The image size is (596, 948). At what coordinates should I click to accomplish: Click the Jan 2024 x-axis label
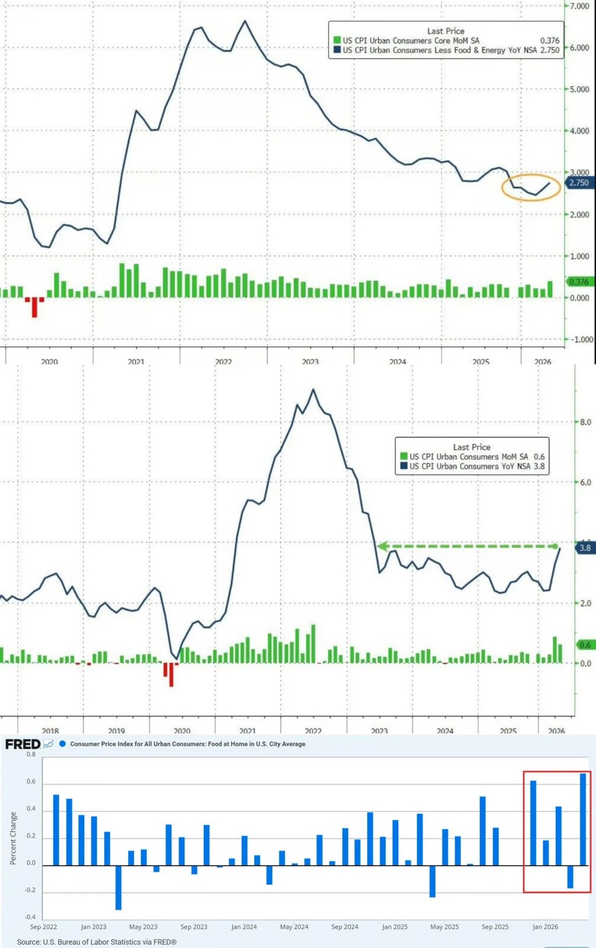point(244,927)
